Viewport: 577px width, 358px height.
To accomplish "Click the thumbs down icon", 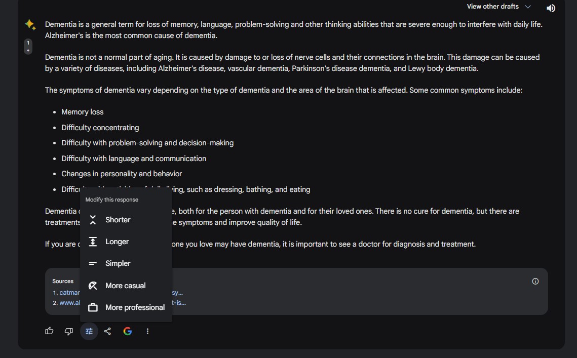I will (x=69, y=331).
